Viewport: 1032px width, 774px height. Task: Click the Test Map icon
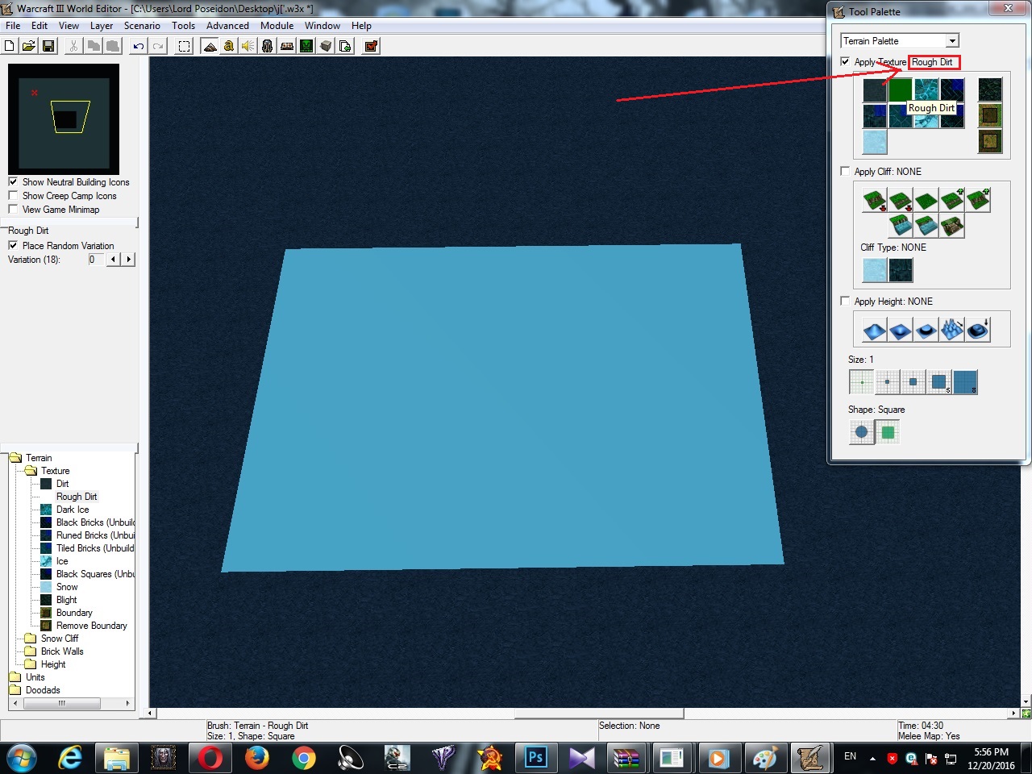coord(371,46)
